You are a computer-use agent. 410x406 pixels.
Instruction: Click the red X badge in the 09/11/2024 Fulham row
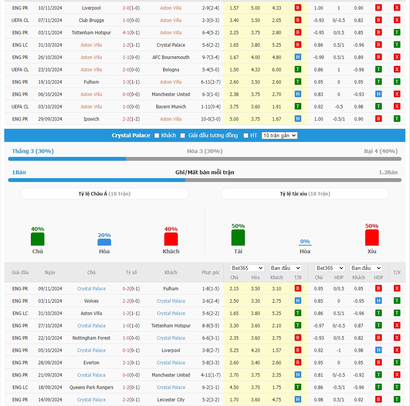[397, 289]
